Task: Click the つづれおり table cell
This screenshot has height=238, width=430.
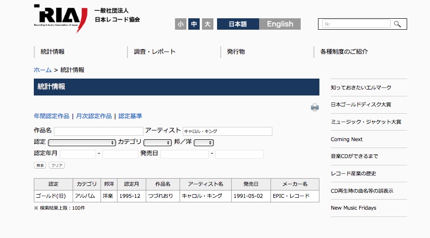Action: click(x=163, y=196)
